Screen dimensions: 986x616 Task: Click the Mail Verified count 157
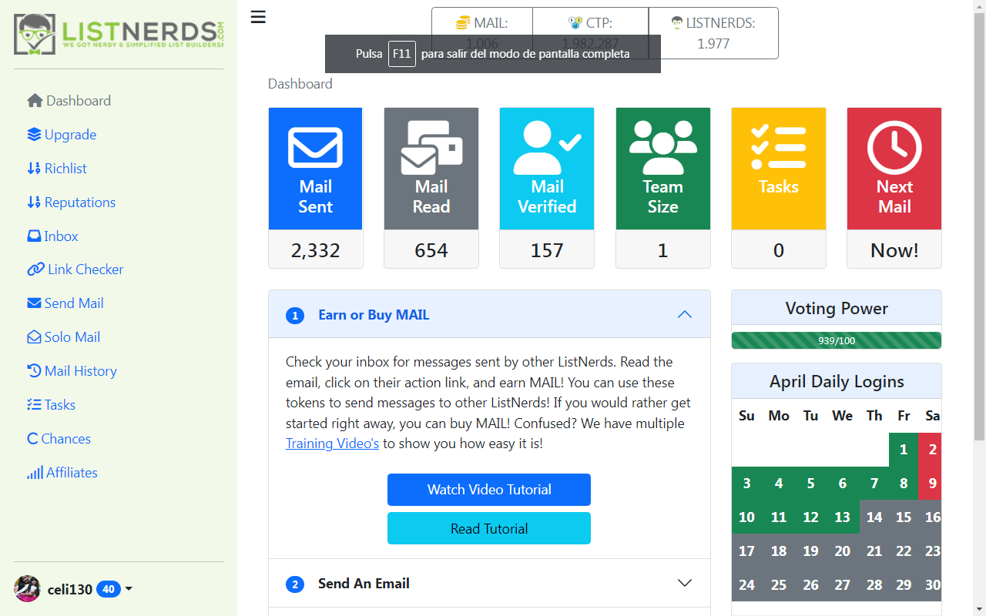point(547,249)
